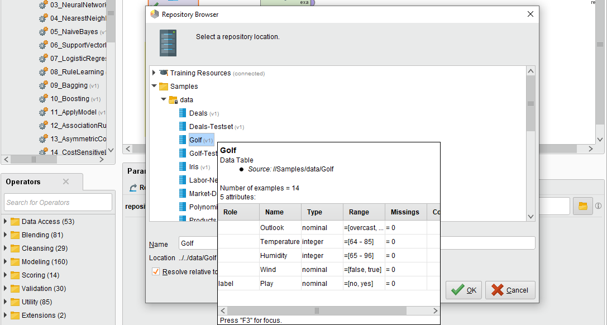This screenshot has height=325, width=607.
Task: Click the Iris dataset icon
Action: click(x=183, y=167)
